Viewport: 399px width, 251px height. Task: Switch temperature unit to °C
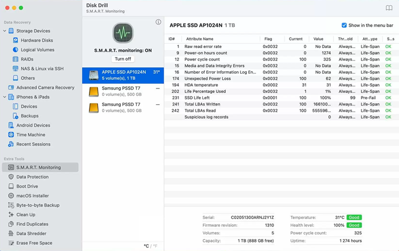click(146, 246)
